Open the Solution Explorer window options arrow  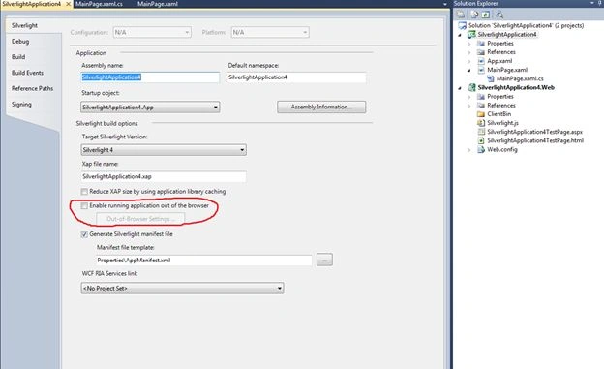[592, 3]
